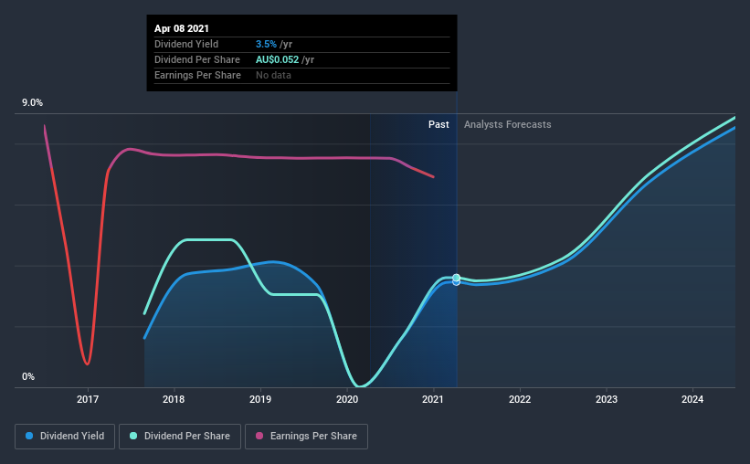Click the blue dot in Dividend Yield legend
This screenshot has height=464, width=750.
click(31, 437)
